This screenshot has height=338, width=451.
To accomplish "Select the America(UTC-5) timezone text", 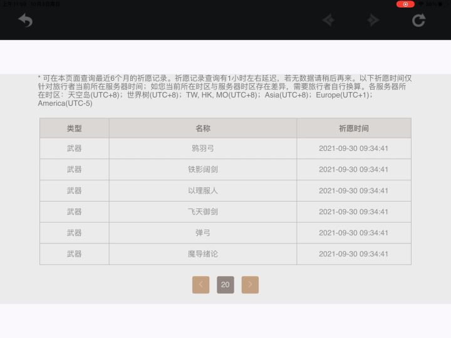I will coord(65,103).
